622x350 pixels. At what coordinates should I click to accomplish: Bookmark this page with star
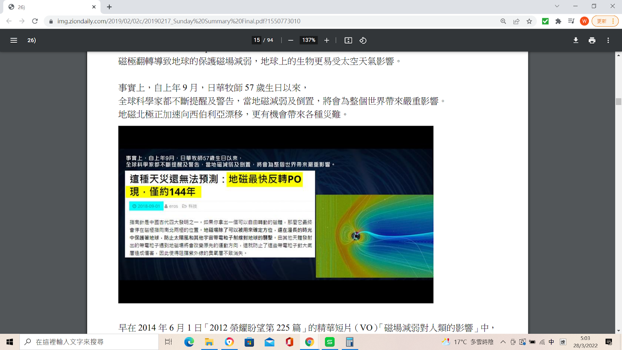click(x=529, y=21)
